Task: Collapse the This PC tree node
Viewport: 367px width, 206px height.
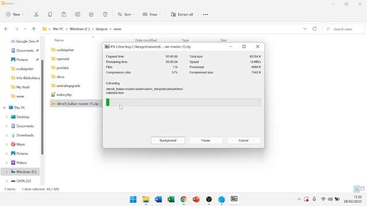Action: click(4, 108)
